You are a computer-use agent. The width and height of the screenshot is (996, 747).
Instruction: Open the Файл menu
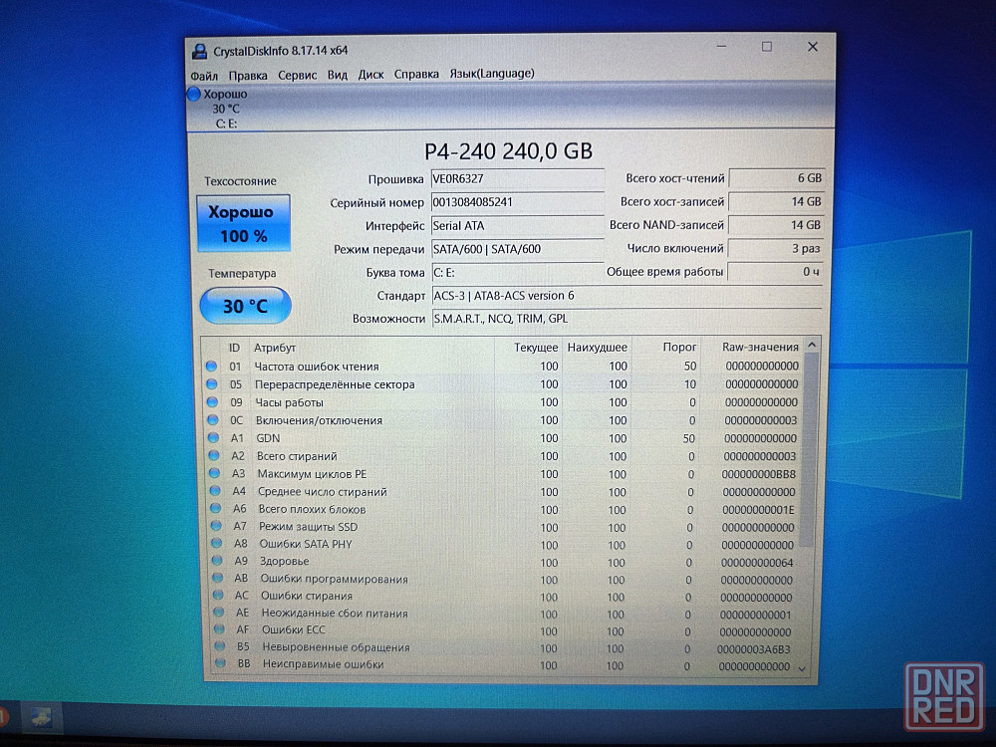coord(204,76)
